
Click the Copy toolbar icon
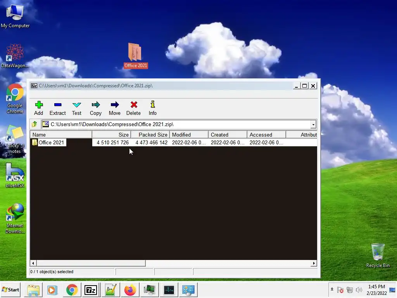[x=96, y=108]
